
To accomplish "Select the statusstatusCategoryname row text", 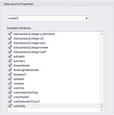I will point(31,47).
